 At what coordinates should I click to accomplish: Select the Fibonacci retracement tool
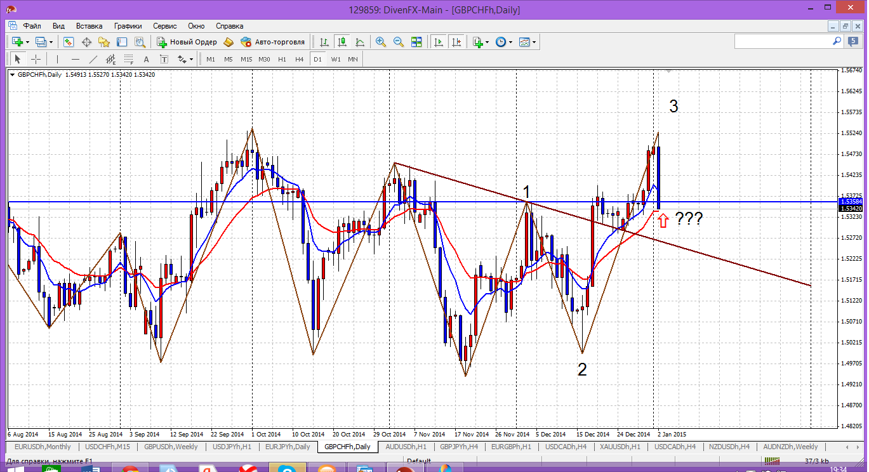[129, 59]
